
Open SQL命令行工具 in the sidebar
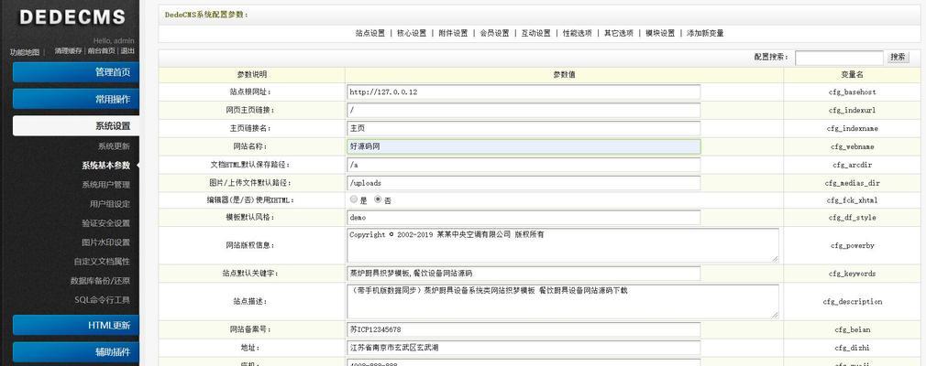[102, 299]
